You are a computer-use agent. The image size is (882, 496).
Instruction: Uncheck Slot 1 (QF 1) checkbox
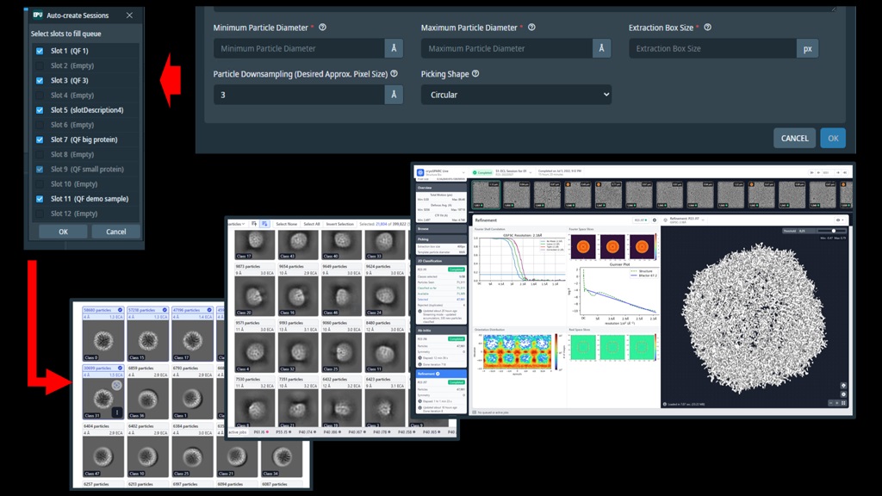pyautogui.click(x=40, y=51)
